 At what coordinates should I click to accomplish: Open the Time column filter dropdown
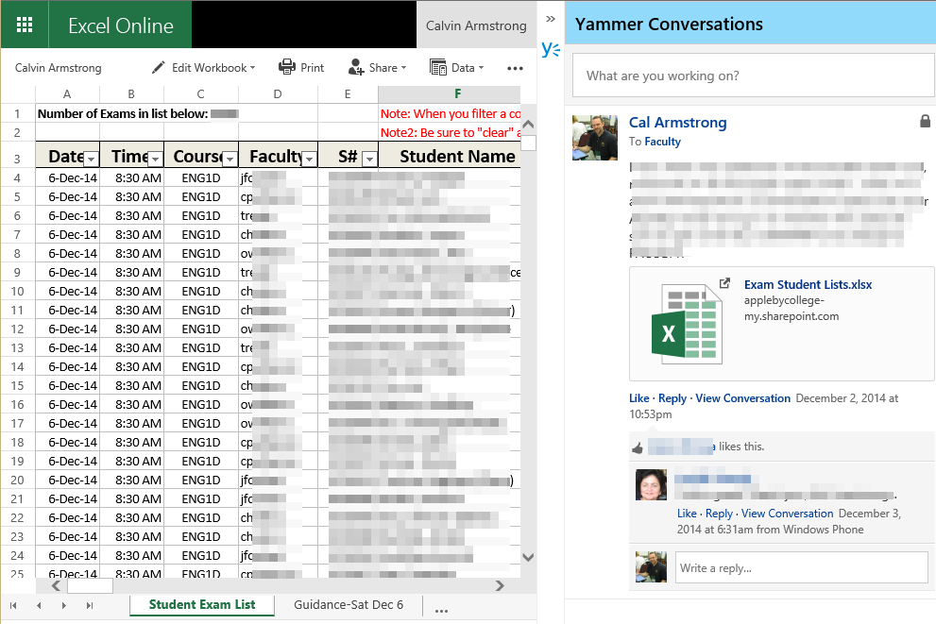(155, 159)
